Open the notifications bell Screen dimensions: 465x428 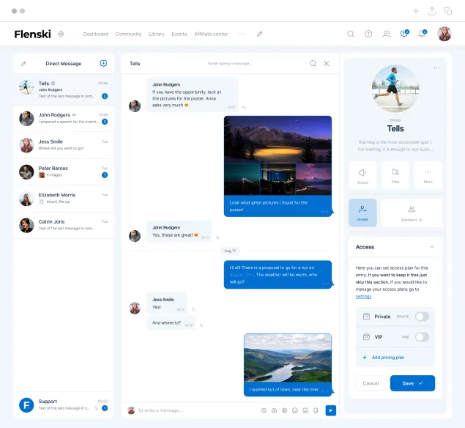click(422, 34)
